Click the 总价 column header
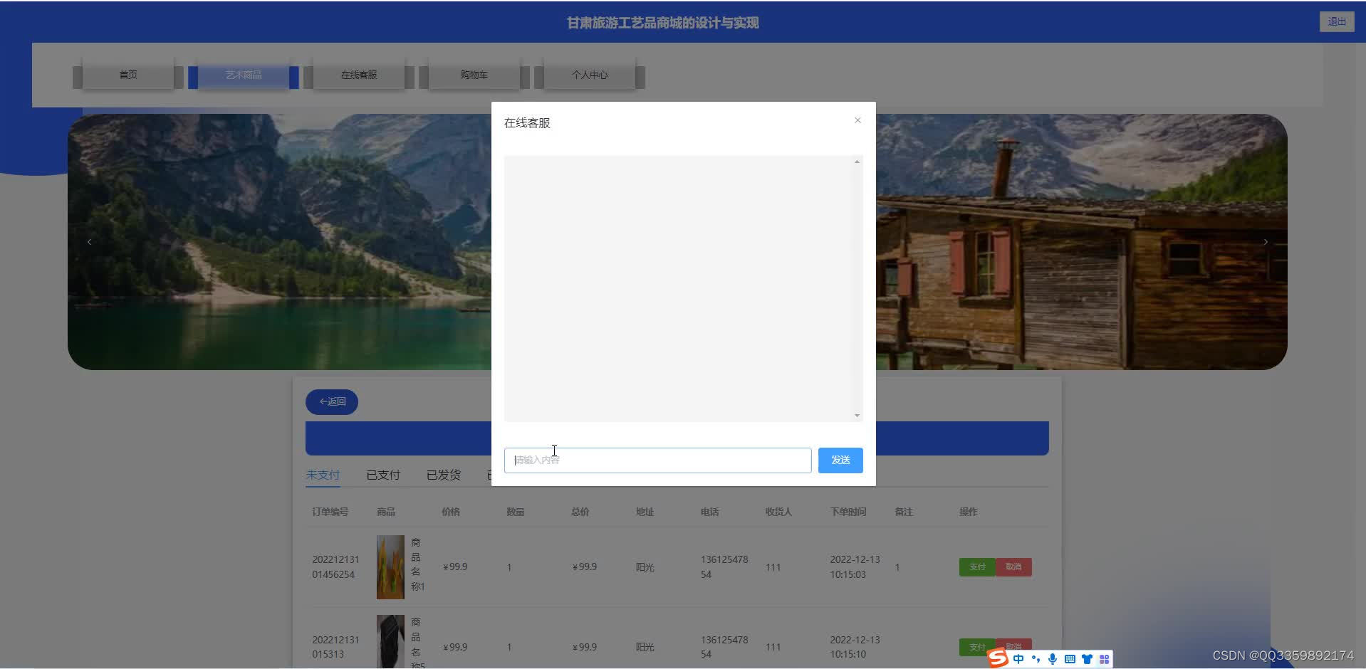Viewport: 1366px width, 669px height. [x=580, y=512]
